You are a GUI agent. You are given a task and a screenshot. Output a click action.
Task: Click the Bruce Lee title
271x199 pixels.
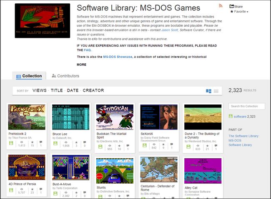pos(60,134)
